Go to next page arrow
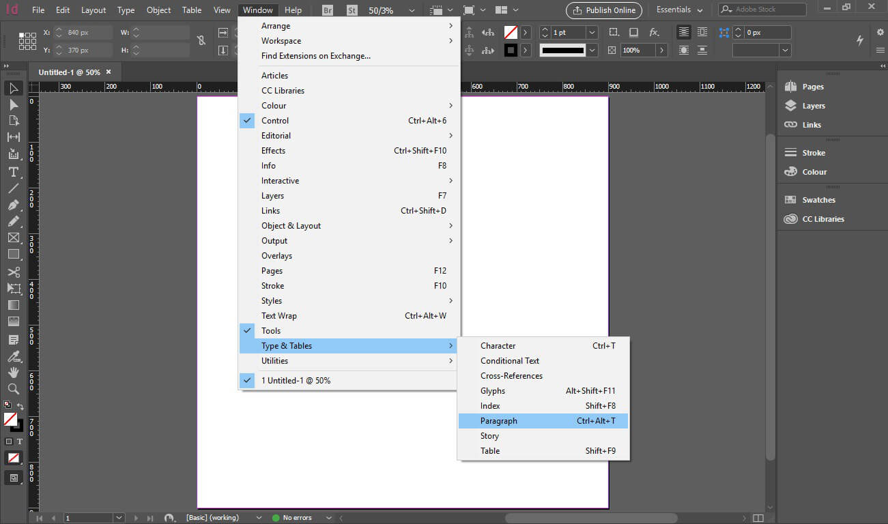This screenshot has width=888, height=524. [137, 518]
